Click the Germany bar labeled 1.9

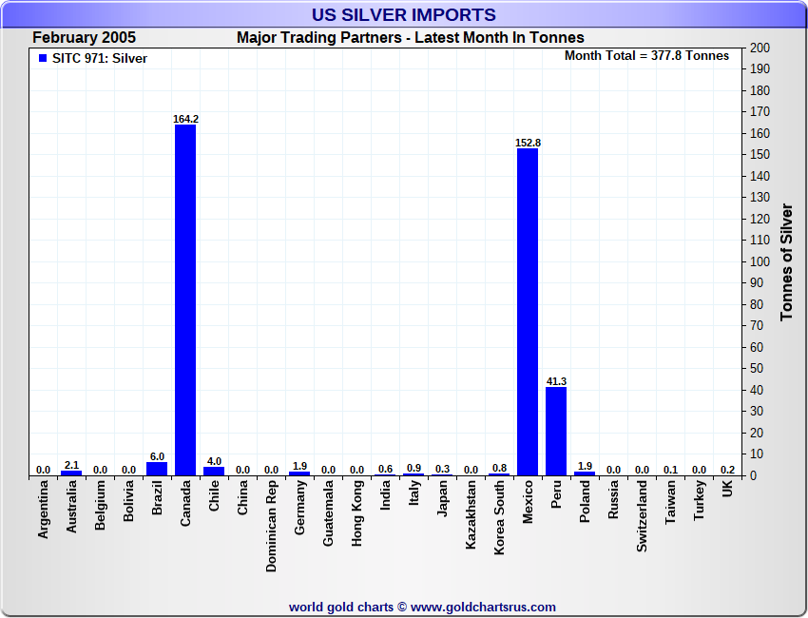click(x=299, y=473)
